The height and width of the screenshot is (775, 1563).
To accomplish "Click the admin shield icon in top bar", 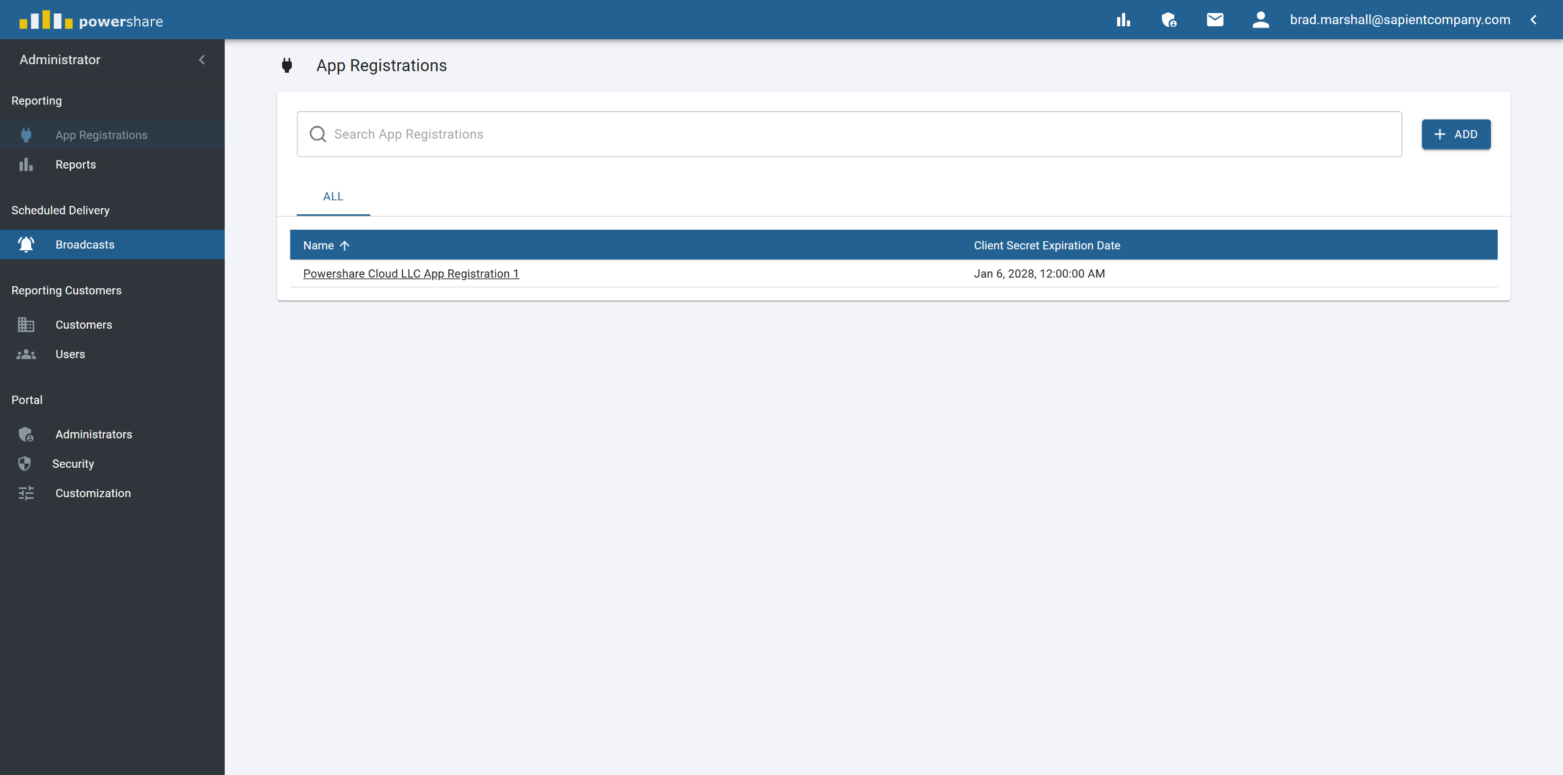I will (x=1169, y=20).
